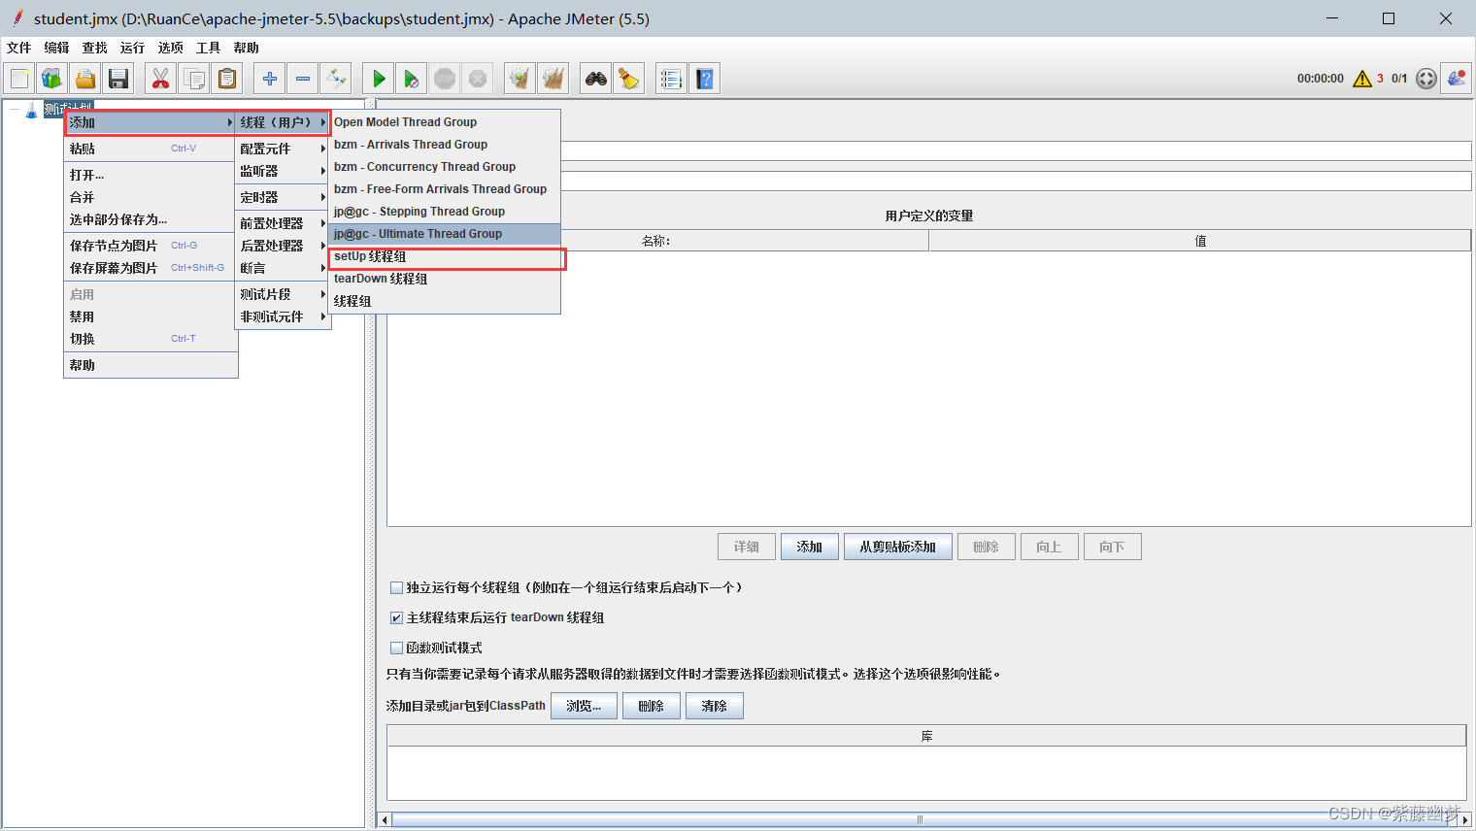The image size is (1476, 831).
Task: Click the Collapse All minus icon
Action: (303, 79)
